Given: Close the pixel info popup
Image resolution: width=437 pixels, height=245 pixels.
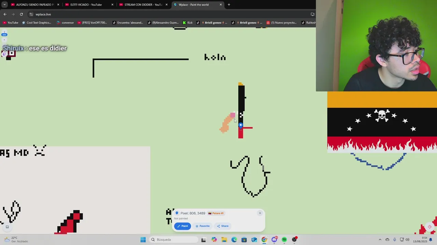Looking at the screenshot, I should coord(260,213).
